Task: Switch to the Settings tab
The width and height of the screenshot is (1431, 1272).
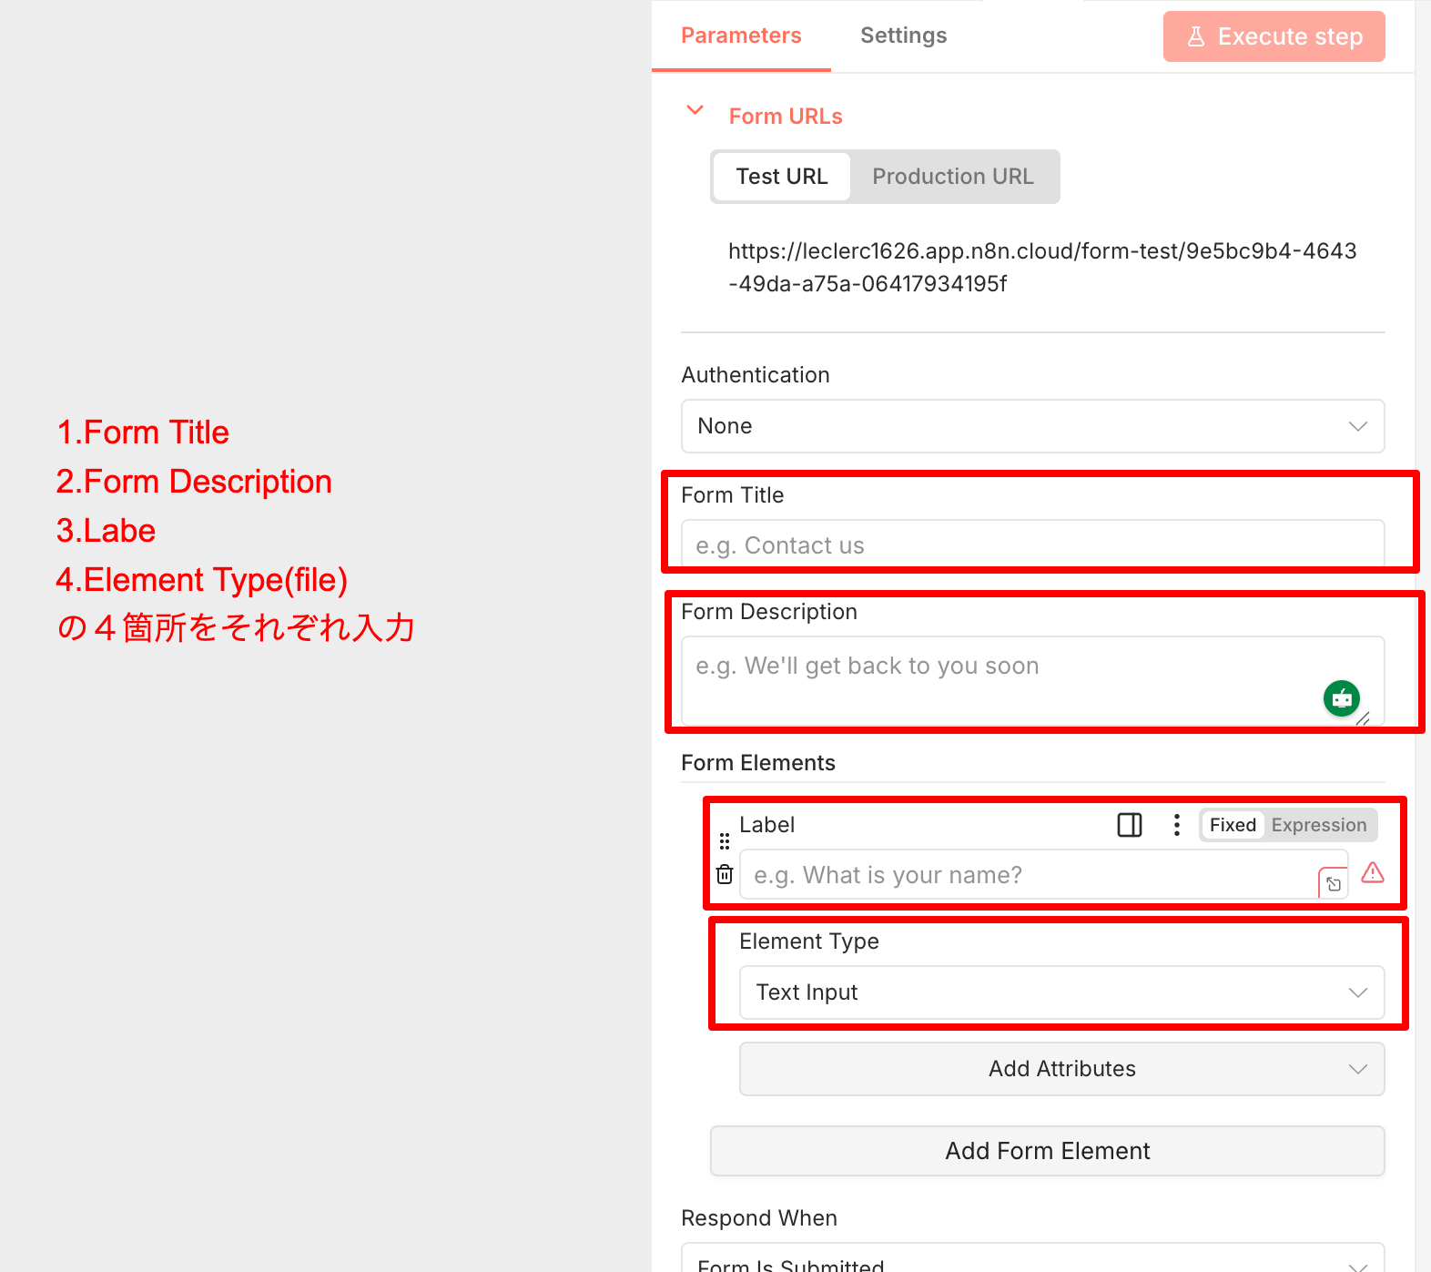Action: [903, 36]
